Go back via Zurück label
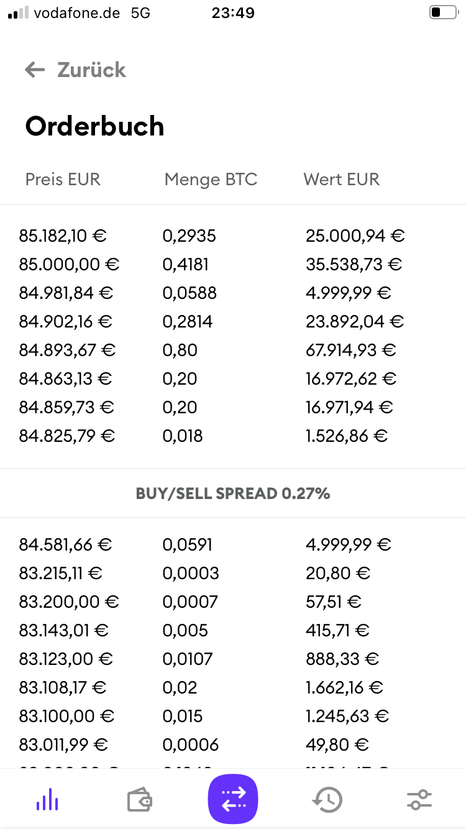The image size is (466, 829). [91, 70]
